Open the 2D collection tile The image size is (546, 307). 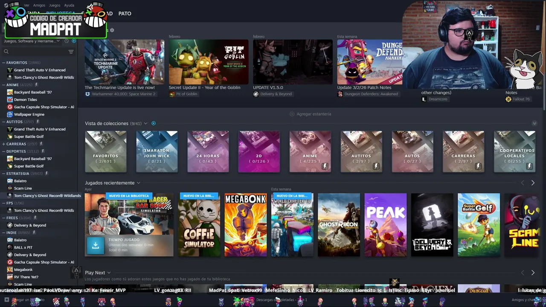(259, 152)
